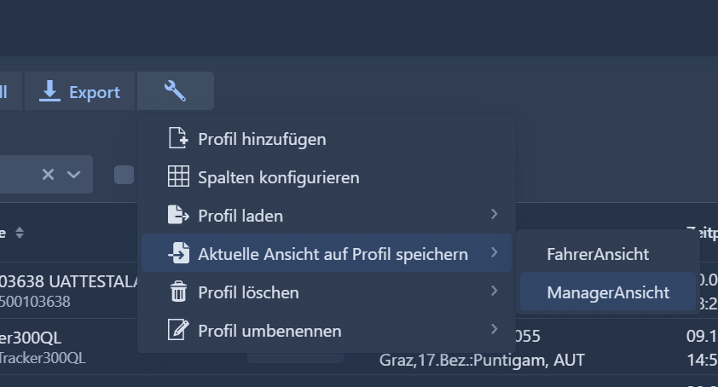Clear the filter selection with X
718x387 pixels.
(x=48, y=174)
